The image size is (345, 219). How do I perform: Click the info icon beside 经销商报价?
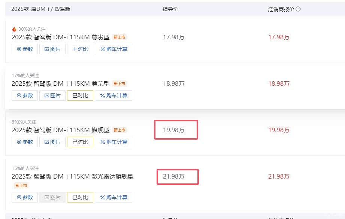point(298,9)
